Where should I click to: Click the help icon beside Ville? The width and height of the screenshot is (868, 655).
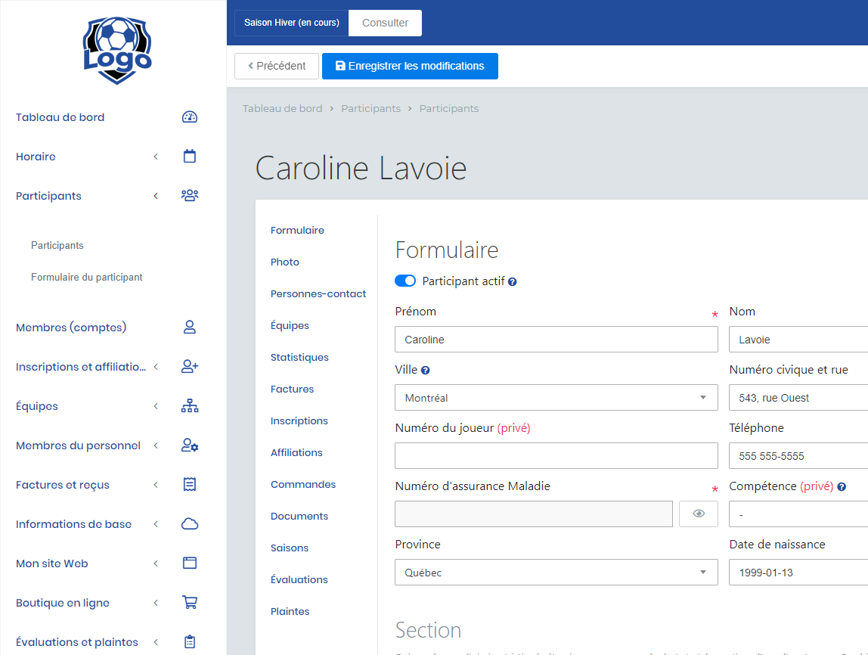[426, 371]
